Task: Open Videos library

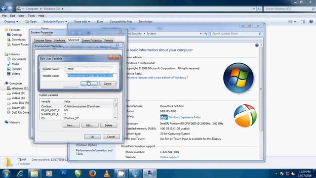Action: 16,74
